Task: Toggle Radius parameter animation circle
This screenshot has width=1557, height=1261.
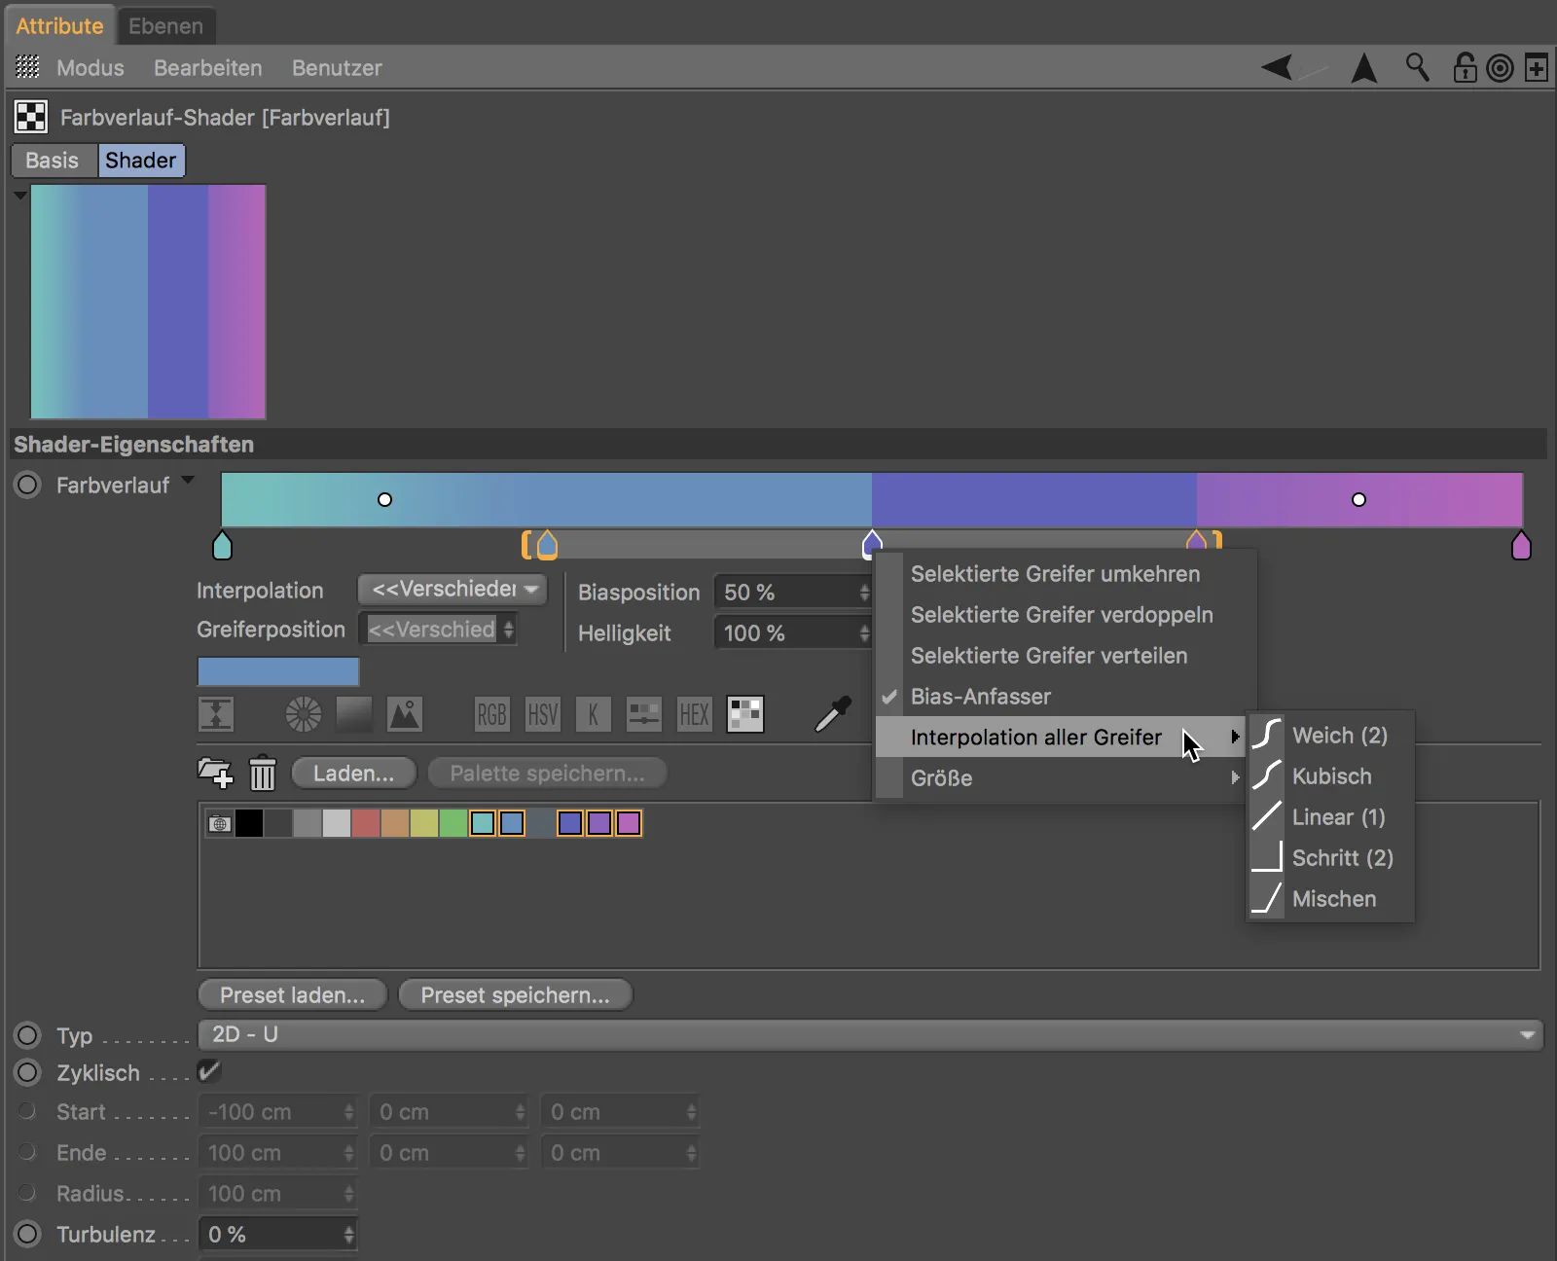Action: (27, 1193)
